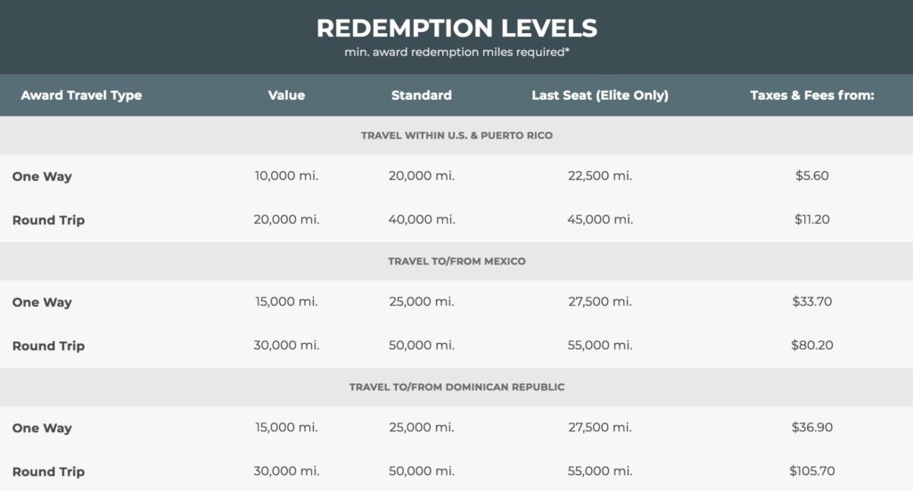Click the Value column header

pos(286,95)
